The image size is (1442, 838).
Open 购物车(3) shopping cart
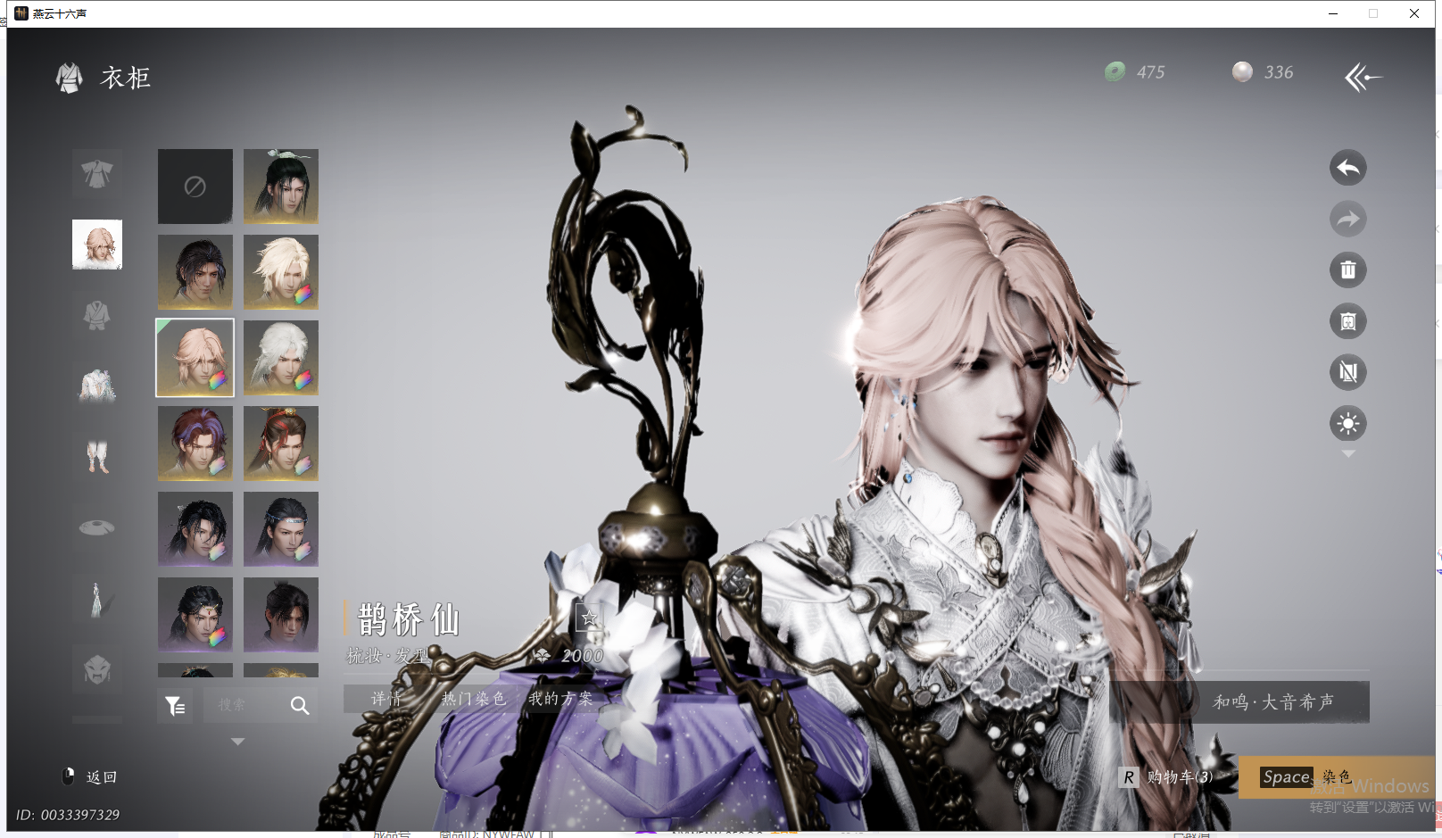tap(1167, 777)
